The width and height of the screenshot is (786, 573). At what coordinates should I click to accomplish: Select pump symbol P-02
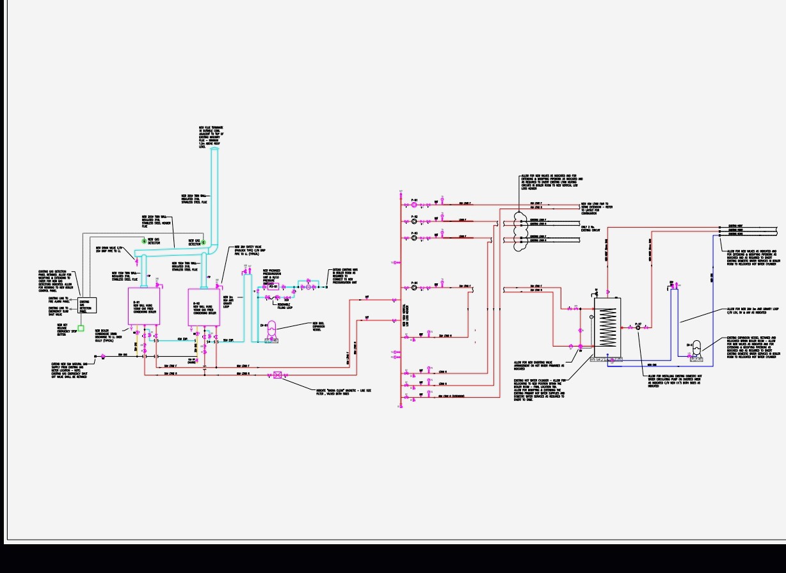pyautogui.click(x=414, y=222)
